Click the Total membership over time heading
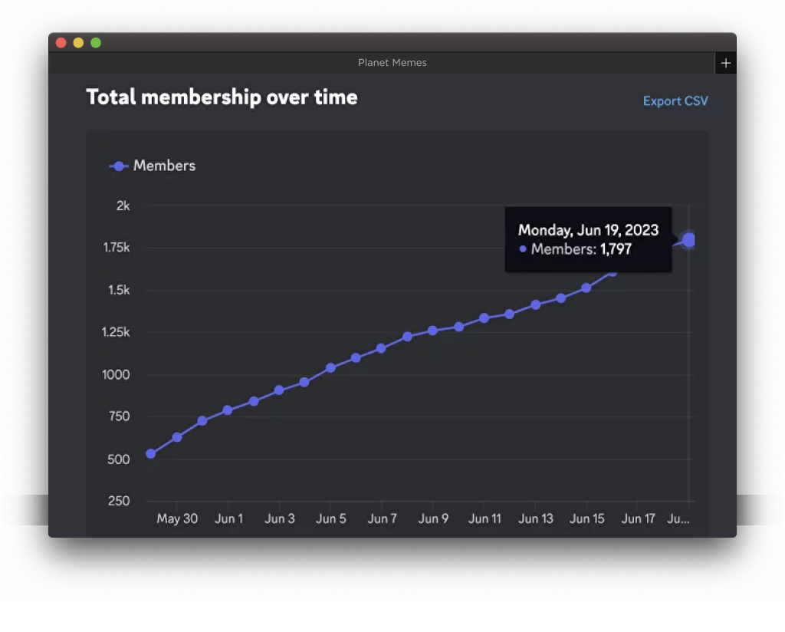This screenshot has height=632, width=785. 222,97
